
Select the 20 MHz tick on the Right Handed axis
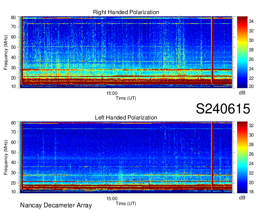pos(14,78)
